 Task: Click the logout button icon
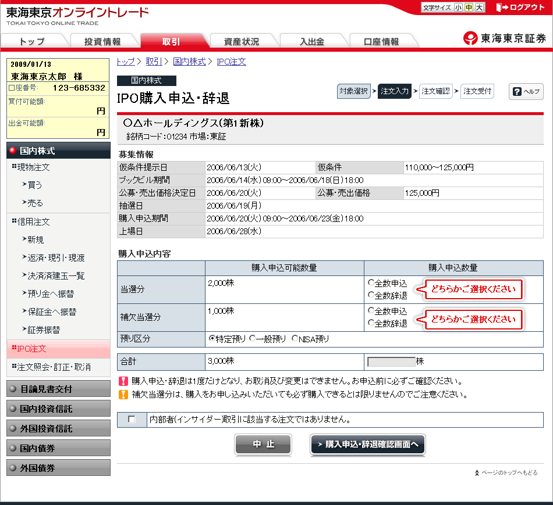pos(520,8)
